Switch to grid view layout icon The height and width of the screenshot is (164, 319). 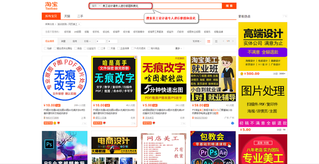pyautogui.click(x=209, y=41)
